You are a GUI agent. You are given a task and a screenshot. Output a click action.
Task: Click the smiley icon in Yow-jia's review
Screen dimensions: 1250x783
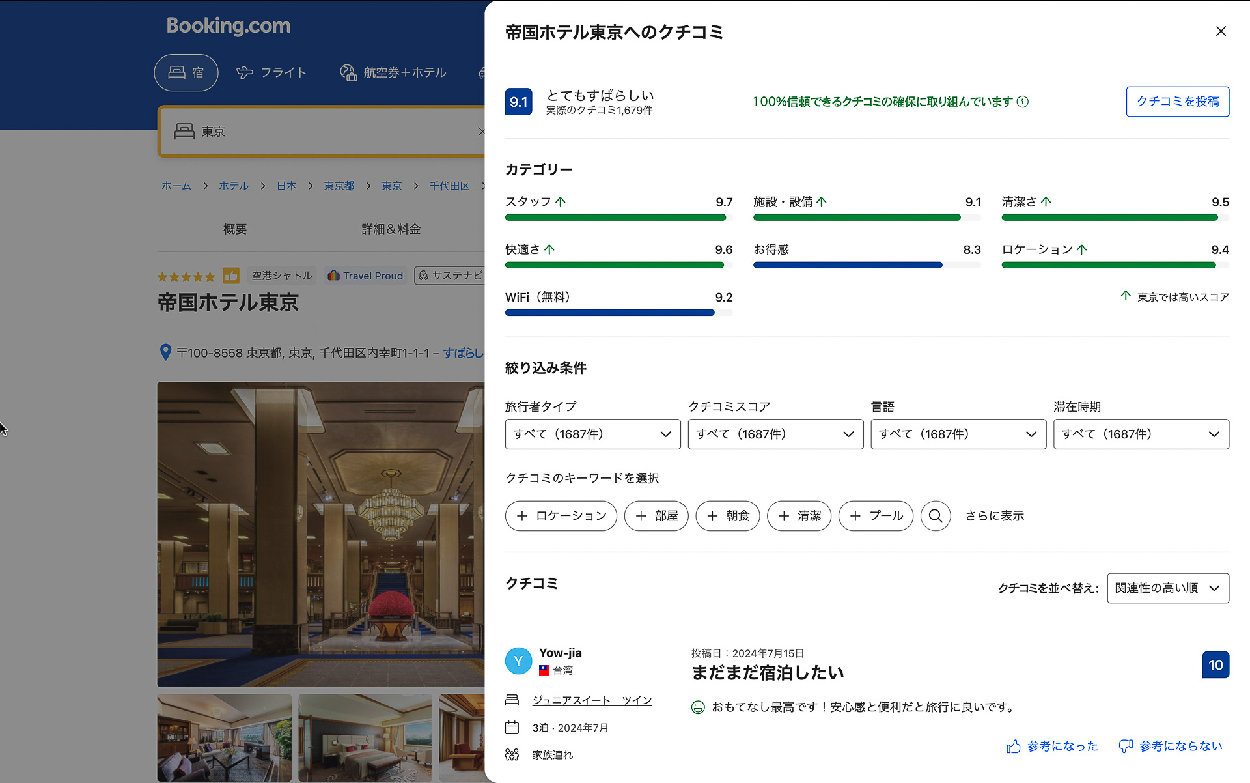(x=698, y=707)
